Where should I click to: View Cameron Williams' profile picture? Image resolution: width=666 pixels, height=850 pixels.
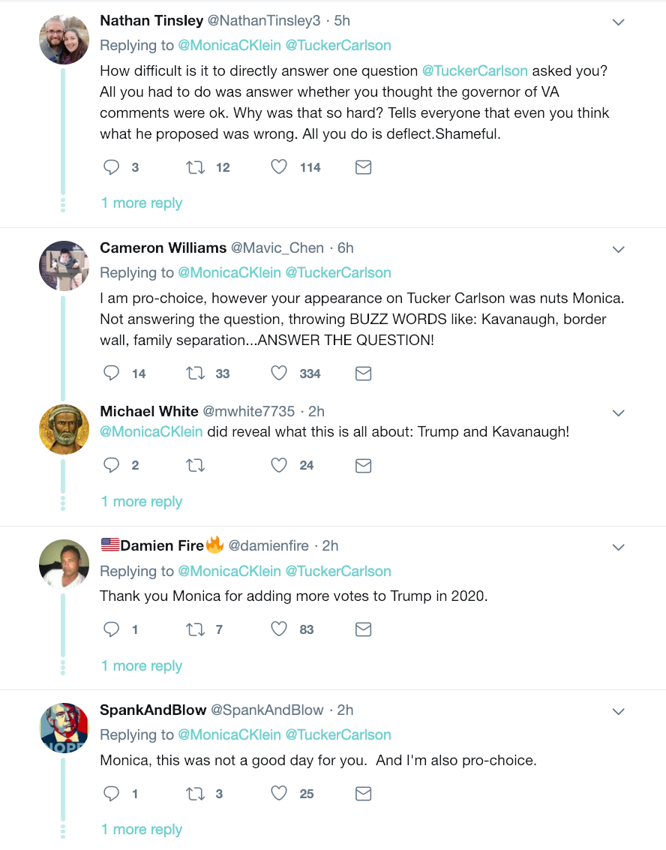[64, 266]
